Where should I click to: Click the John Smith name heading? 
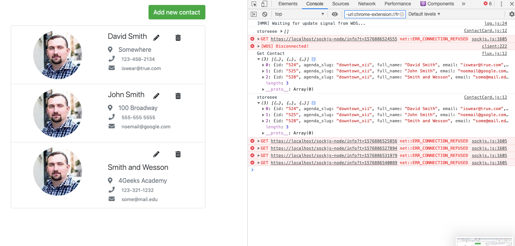[126, 95]
